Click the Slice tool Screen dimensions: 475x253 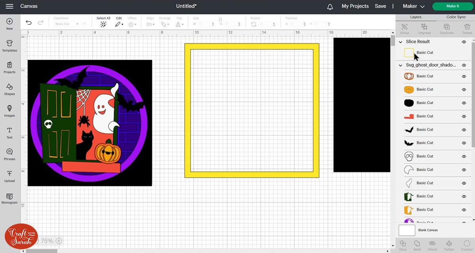click(x=403, y=245)
